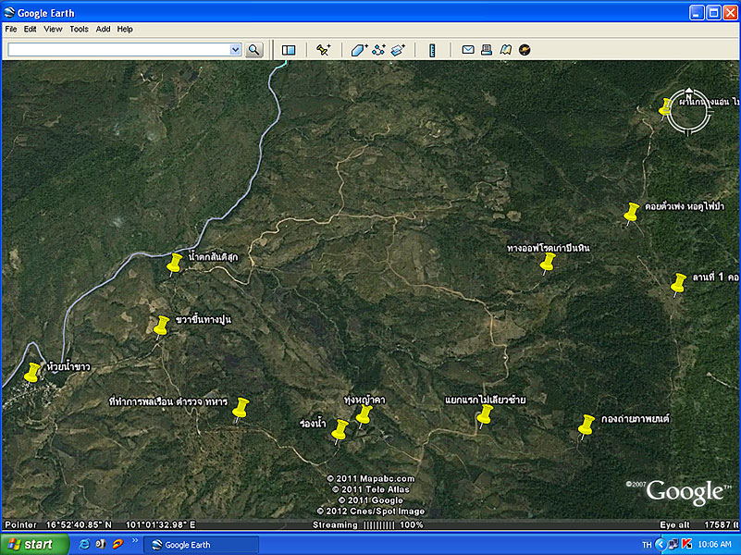Click the search magnifier button
This screenshot has height=555, width=741.
(254, 50)
